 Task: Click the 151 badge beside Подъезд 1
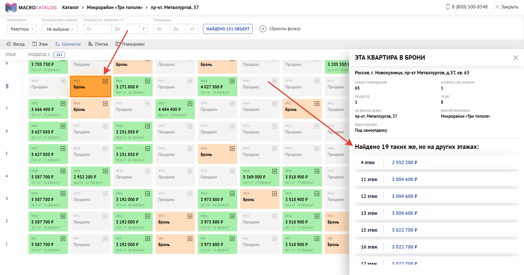pos(59,55)
